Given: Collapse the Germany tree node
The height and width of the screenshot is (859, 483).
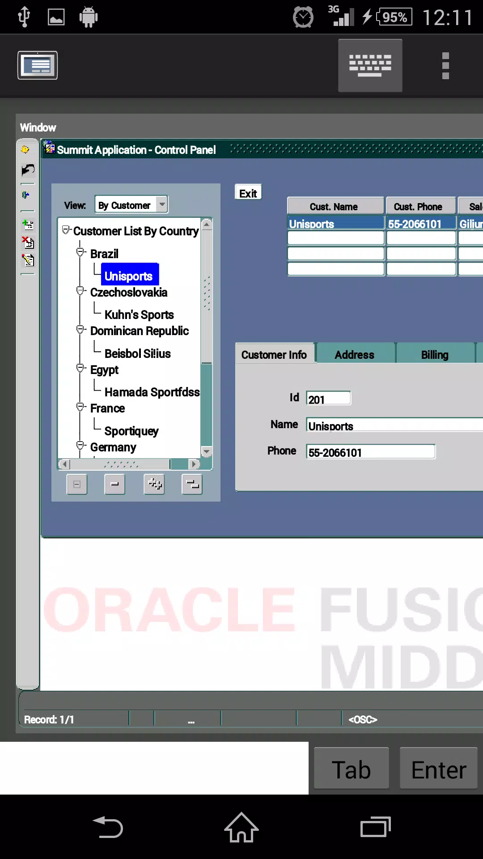Looking at the screenshot, I should (x=80, y=446).
